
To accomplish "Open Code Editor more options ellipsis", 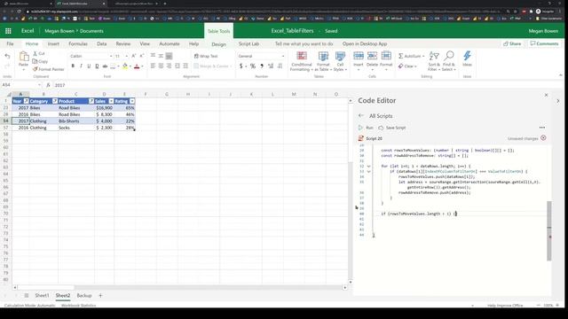I will tap(542, 128).
